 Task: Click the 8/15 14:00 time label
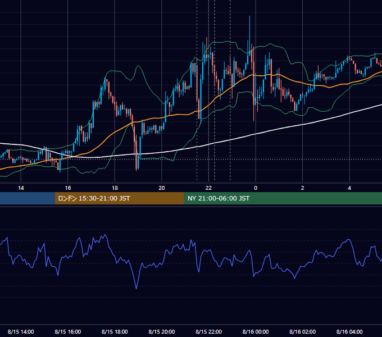21,331
